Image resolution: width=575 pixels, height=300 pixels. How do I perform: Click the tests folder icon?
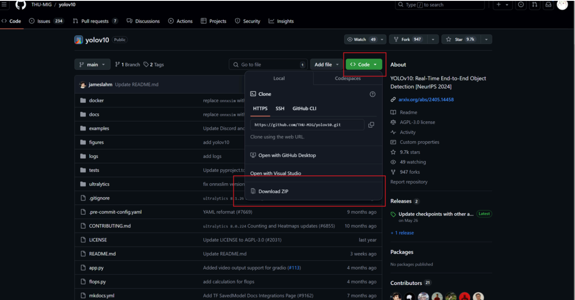click(x=83, y=170)
